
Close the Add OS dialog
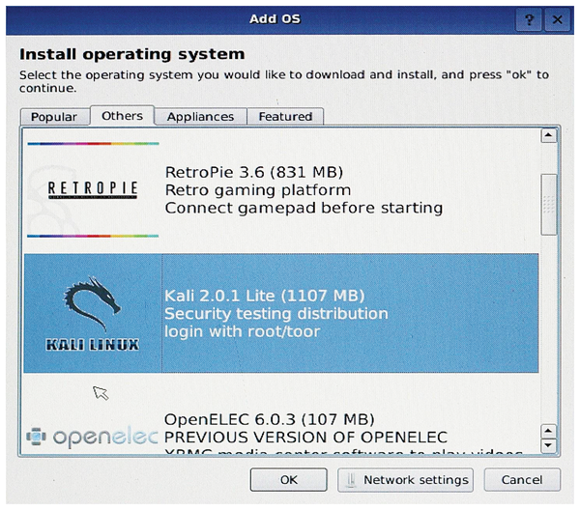557,19
